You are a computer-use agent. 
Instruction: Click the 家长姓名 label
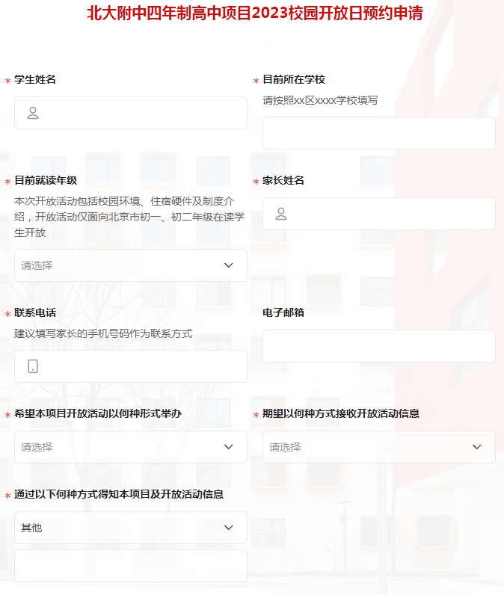tap(283, 181)
